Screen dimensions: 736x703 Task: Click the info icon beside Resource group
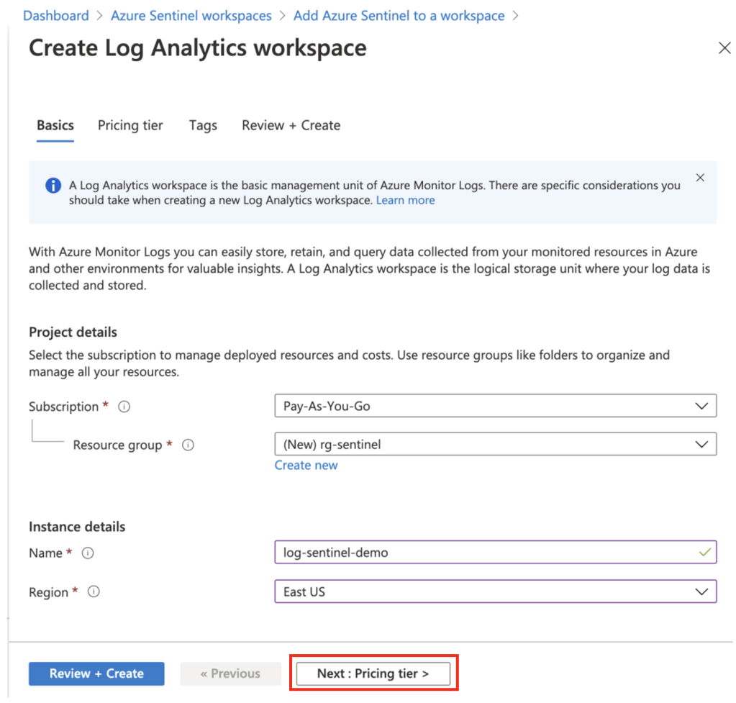tap(188, 445)
